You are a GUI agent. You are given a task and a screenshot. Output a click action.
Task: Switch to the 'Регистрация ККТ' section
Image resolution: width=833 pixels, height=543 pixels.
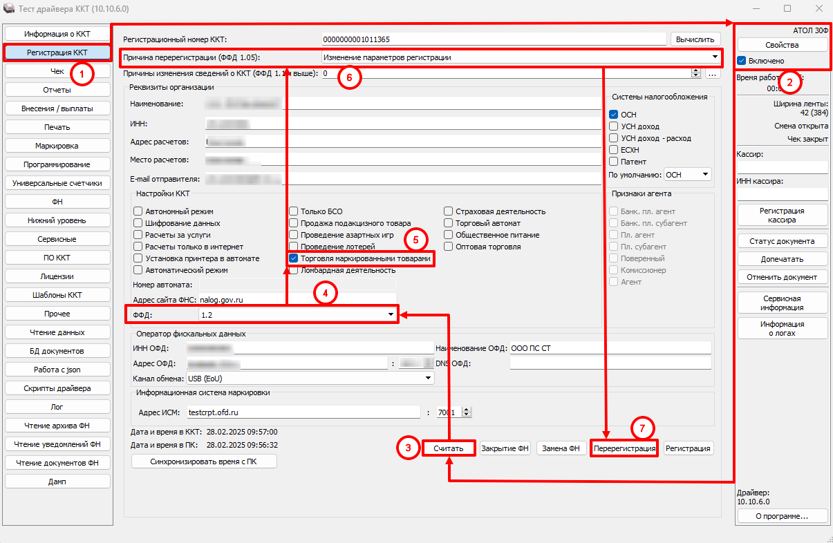pos(57,53)
